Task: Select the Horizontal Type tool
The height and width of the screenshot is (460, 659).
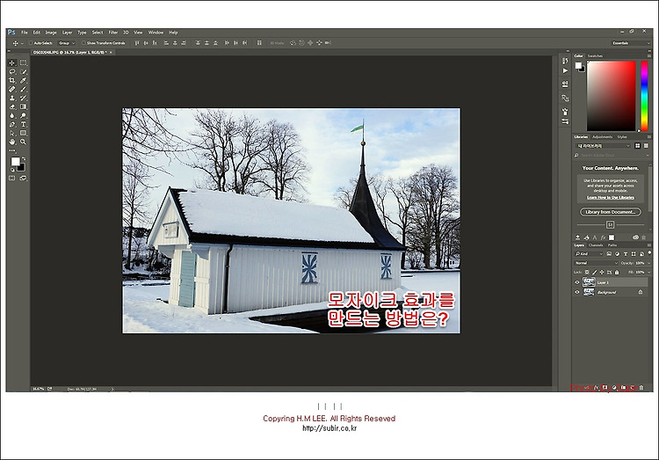Action: coord(23,125)
